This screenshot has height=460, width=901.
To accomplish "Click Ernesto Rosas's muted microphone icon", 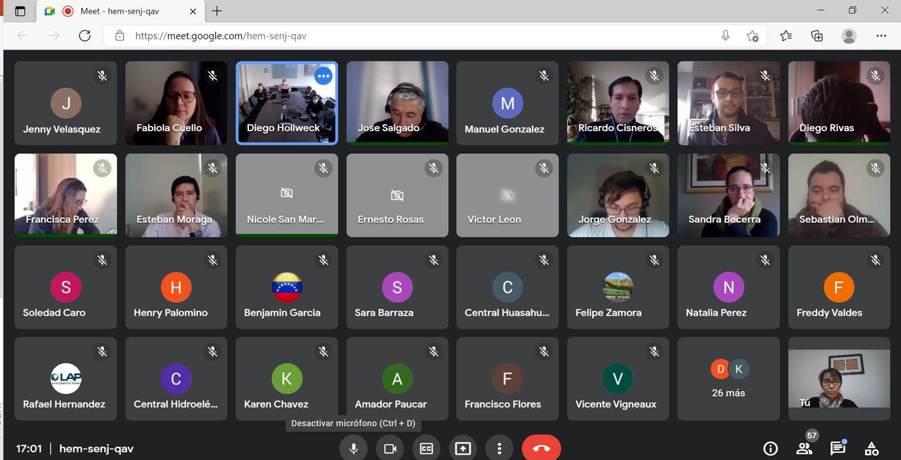I will click(x=433, y=168).
